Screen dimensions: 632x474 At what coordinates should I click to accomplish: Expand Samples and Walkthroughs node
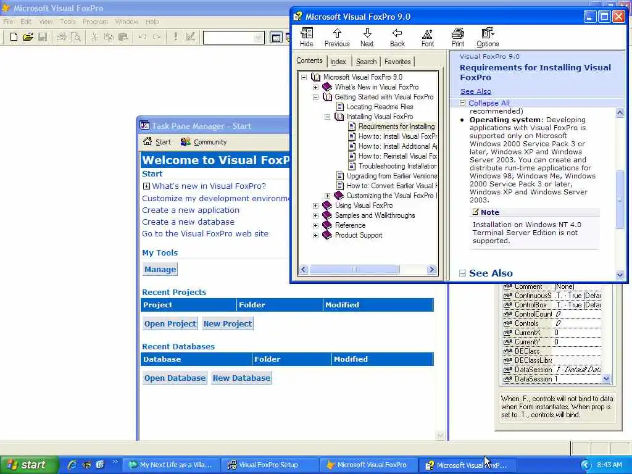click(x=315, y=215)
